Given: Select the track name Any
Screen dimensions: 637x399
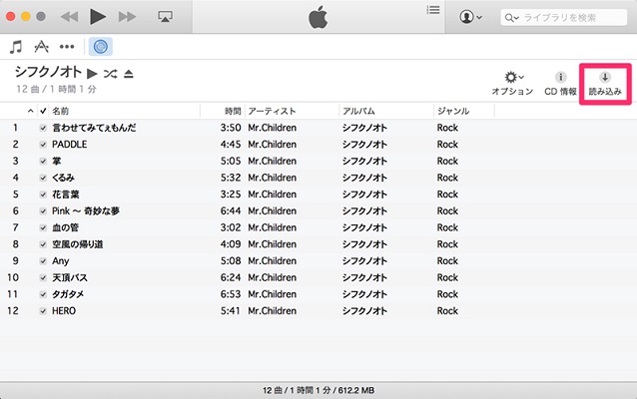Looking at the screenshot, I should tap(61, 260).
